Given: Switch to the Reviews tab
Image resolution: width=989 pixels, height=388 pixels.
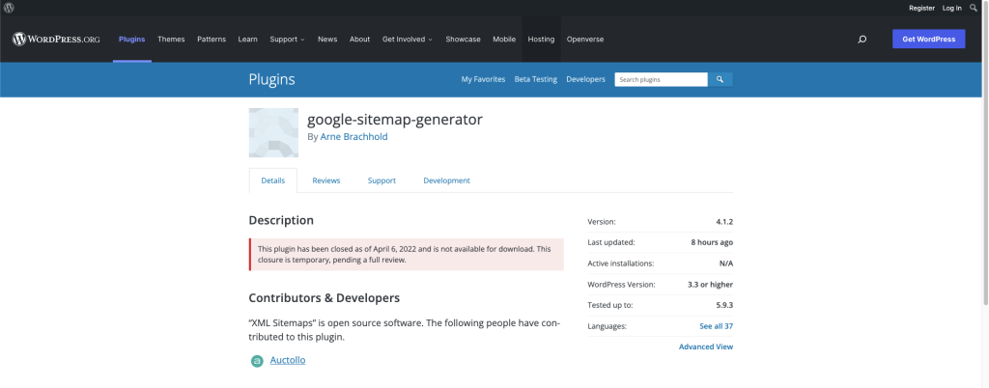Looking at the screenshot, I should (x=326, y=180).
